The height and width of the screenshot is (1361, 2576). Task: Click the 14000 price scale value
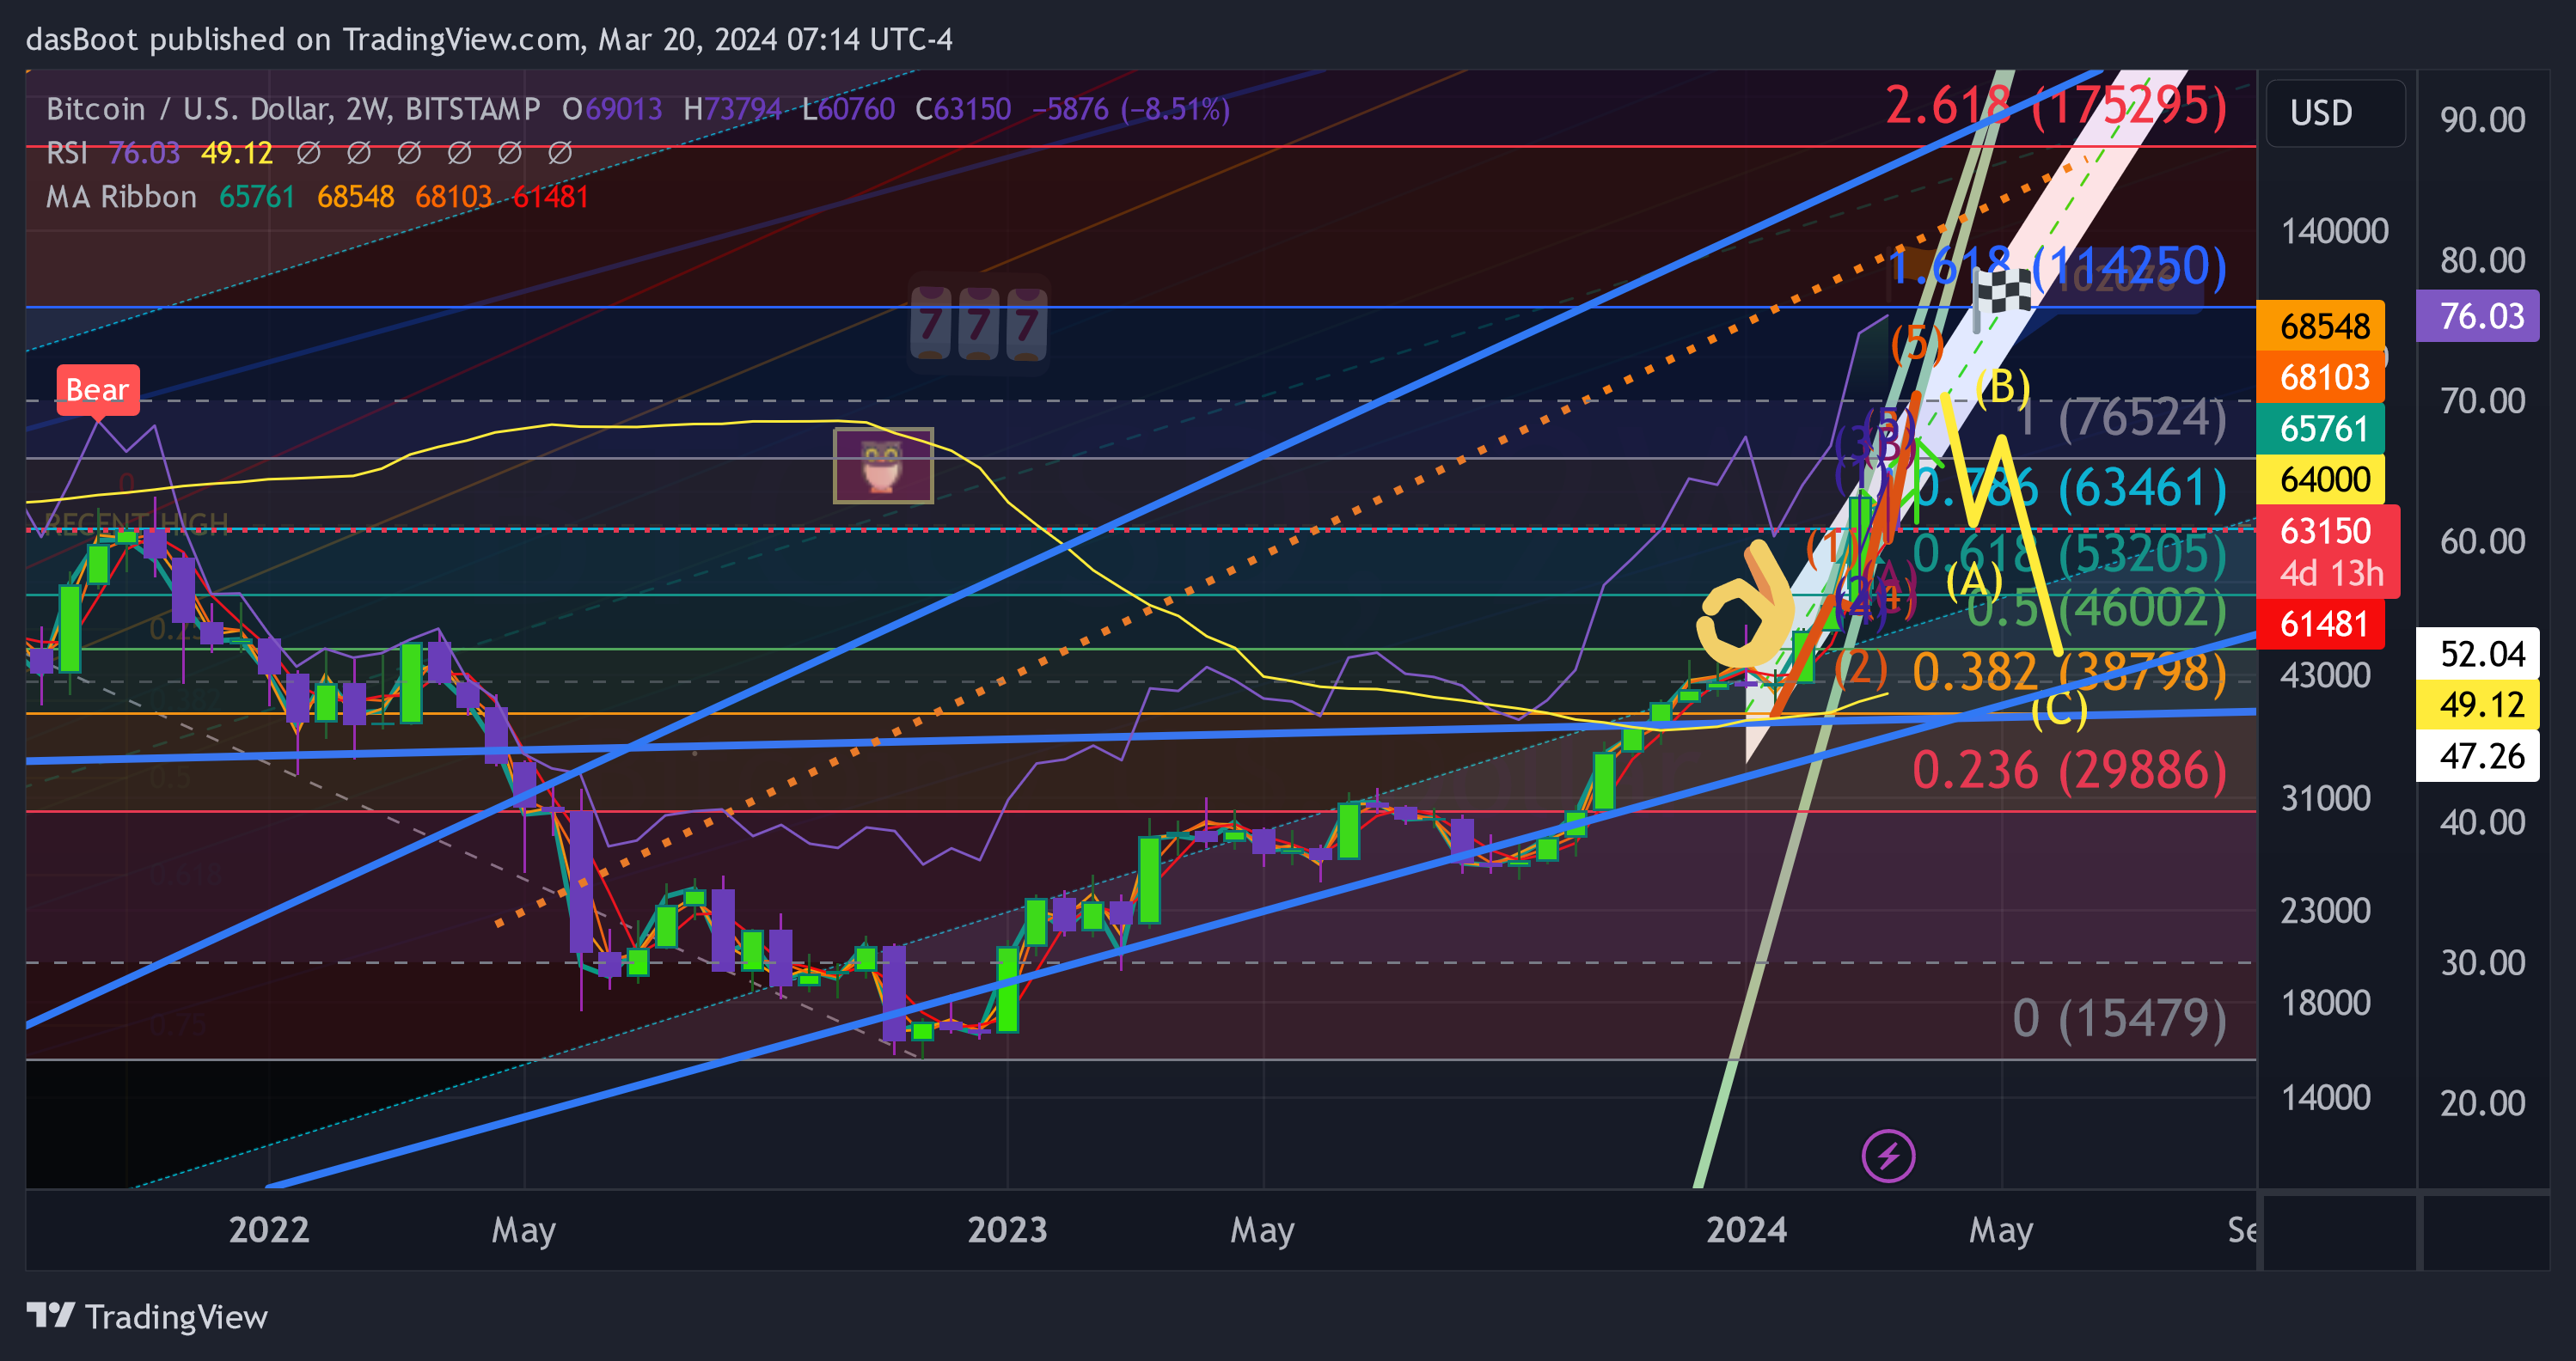pyautogui.click(x=2325, y=1097)
